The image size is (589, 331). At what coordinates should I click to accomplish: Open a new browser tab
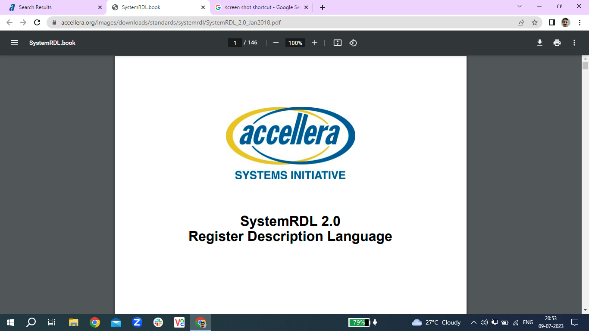pyautogui.click(x=323, y=7)
